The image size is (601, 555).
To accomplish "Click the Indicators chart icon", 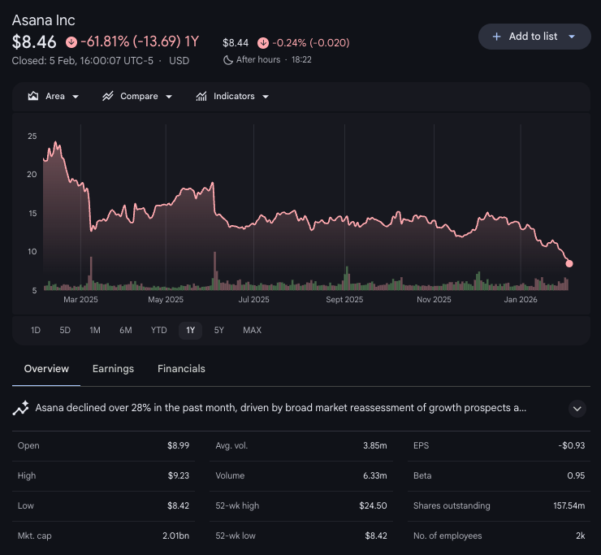I will click(201, 96).
